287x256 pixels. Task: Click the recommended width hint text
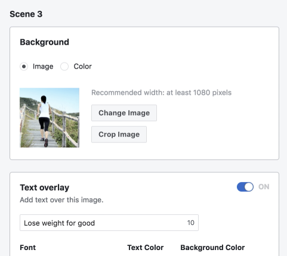click(x=161, y=92)
